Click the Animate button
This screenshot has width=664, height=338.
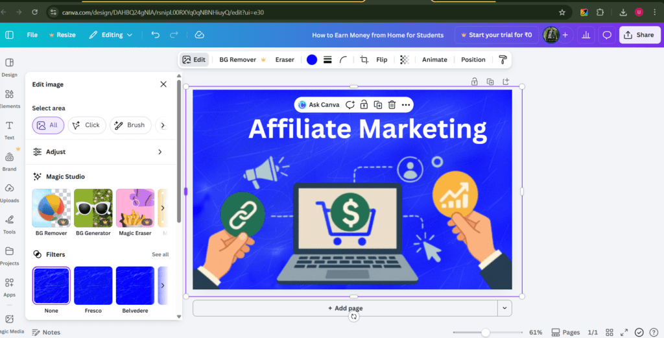(434, 60)
